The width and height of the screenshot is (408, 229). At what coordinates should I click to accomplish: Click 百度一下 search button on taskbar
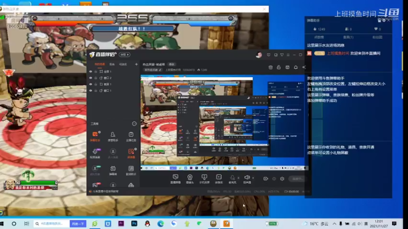pos(78,223)
